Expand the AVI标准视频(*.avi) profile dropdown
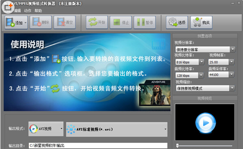 tap(117, 129)
